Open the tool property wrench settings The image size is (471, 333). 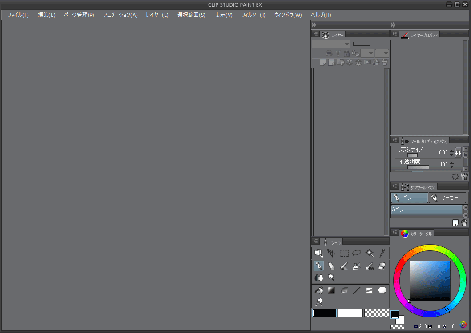click(x=464, y=177)
